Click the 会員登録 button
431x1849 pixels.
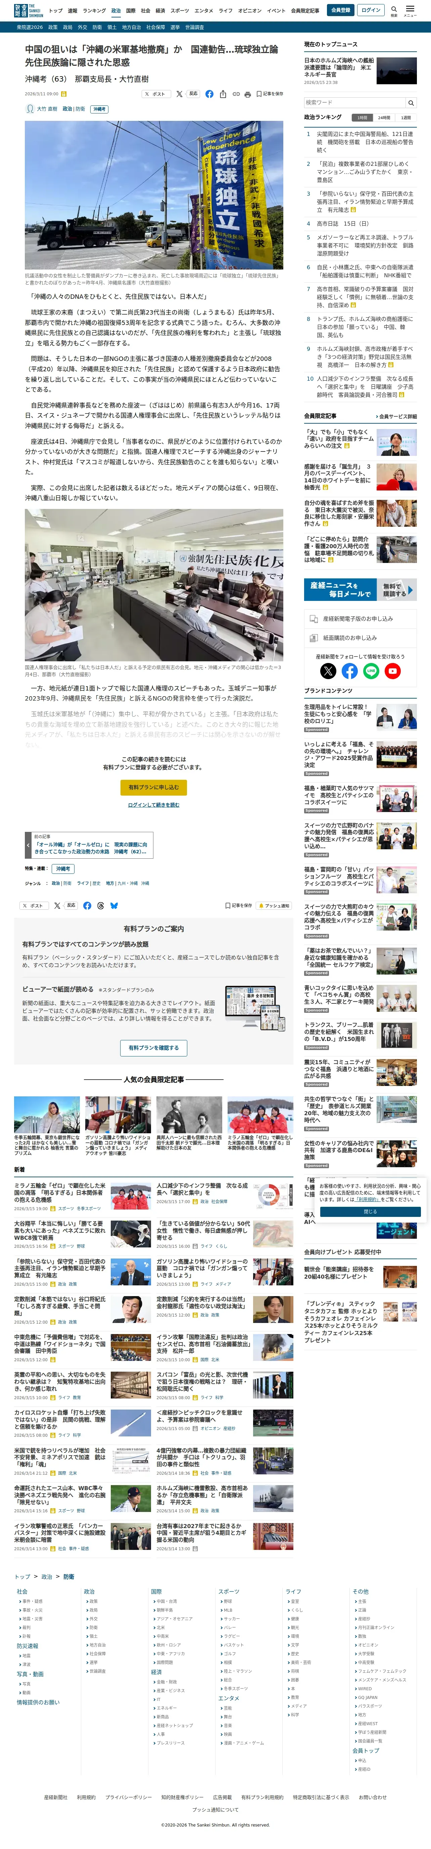[341, 10]
